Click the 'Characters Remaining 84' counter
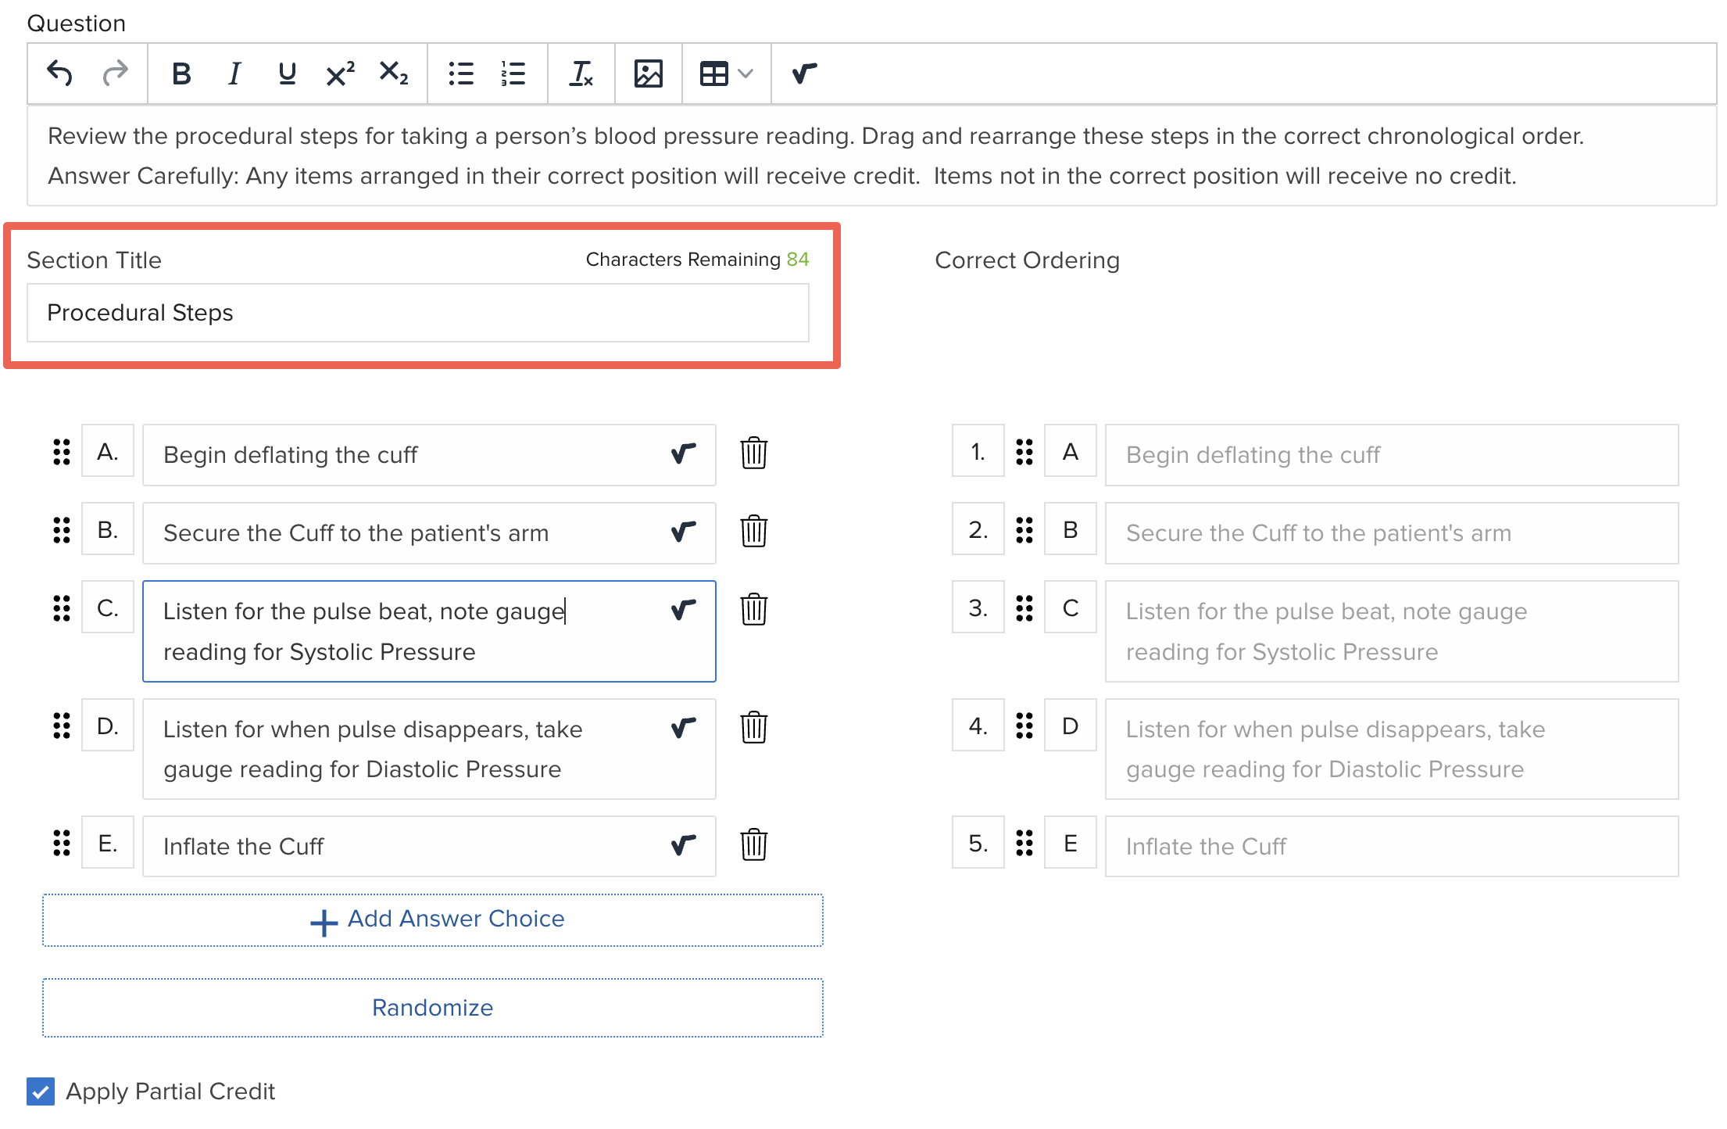 pos(697,260)
